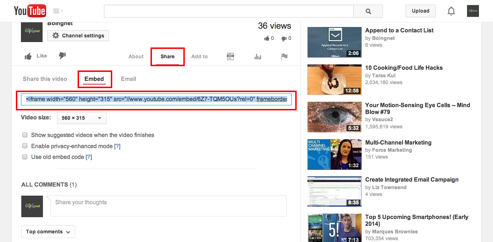Click the 36 views count
Image resolution: width=493 pixels, height=242 pixels.
tap(275, 26)
